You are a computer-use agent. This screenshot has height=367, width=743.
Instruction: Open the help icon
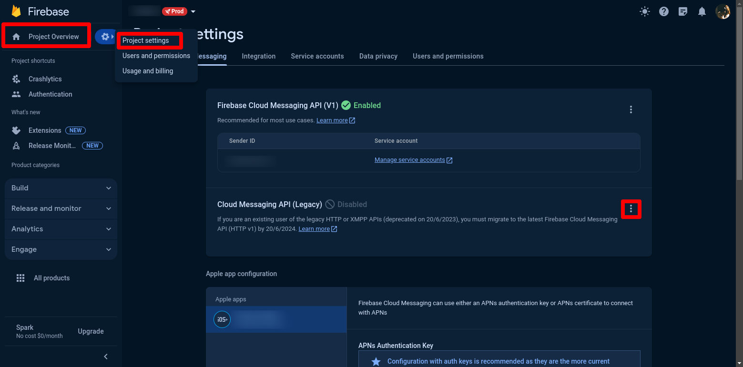point(664,11)
